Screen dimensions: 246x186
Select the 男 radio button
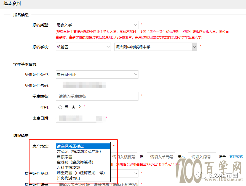60,107
